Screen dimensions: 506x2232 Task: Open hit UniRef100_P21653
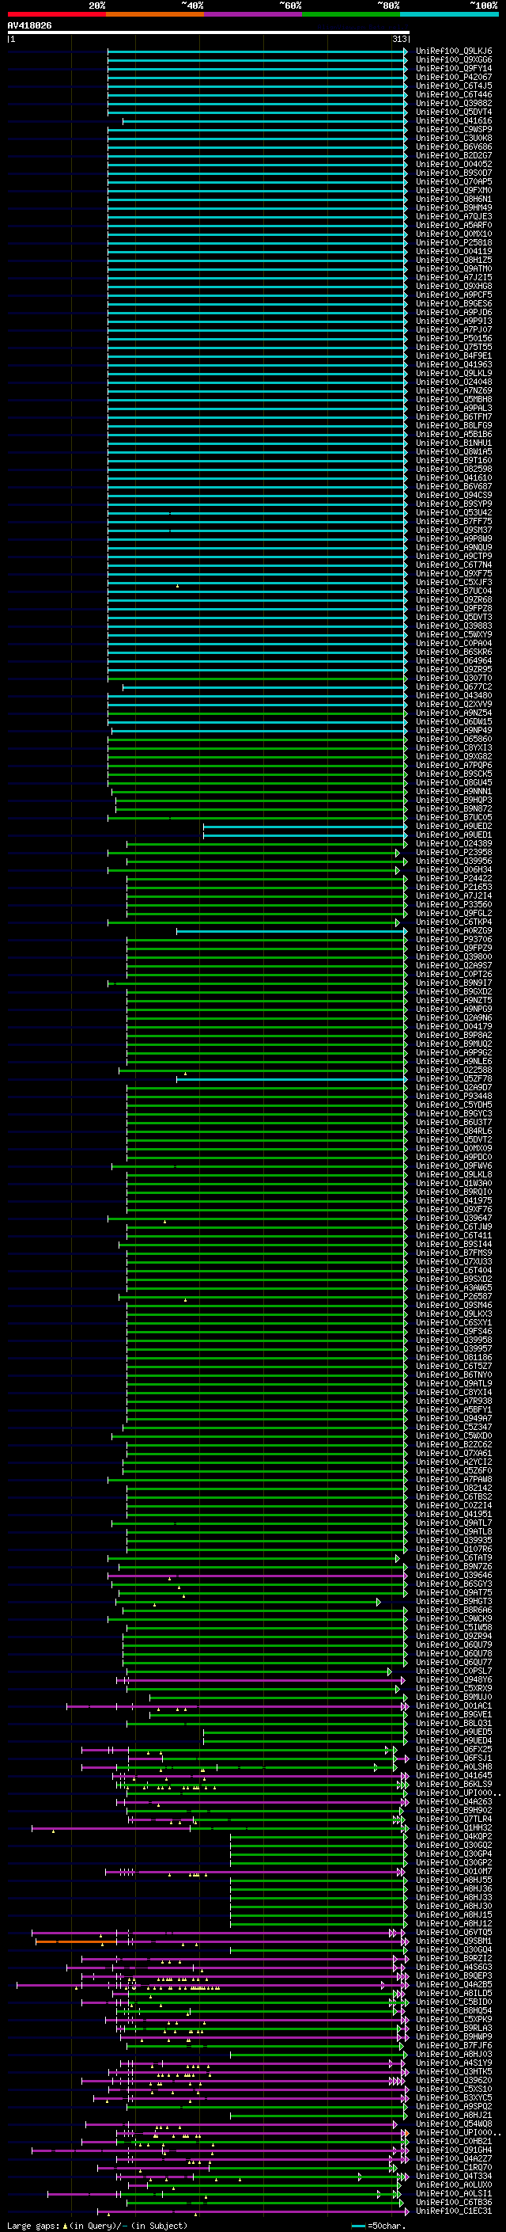pyautogui.click(x=453, y=888)
